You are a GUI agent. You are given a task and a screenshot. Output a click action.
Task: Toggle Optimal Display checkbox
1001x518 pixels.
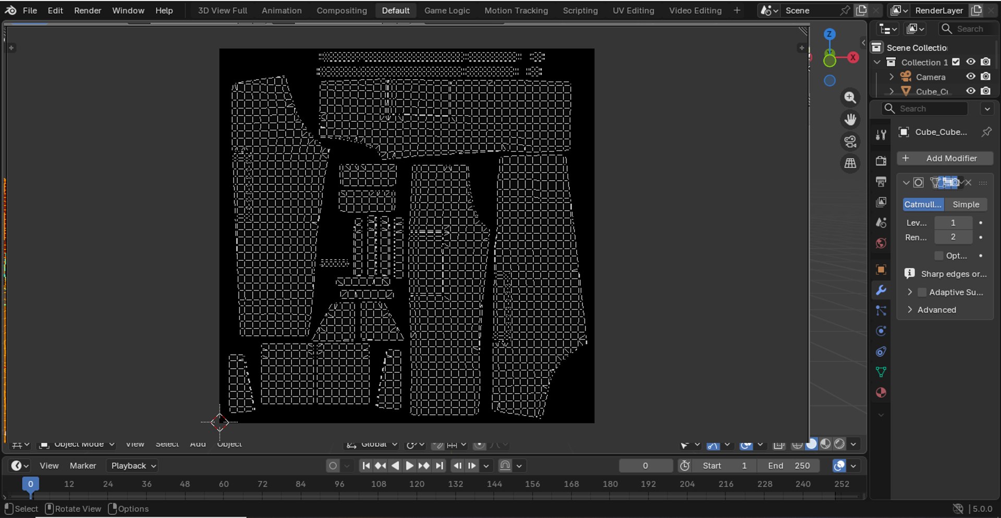point(939,256)
